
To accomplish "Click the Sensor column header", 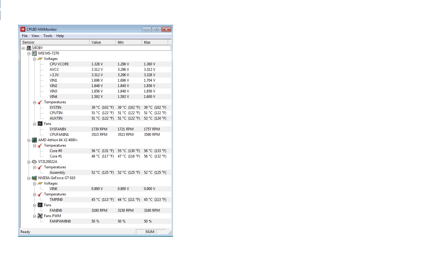I will [x=55, y=42].
